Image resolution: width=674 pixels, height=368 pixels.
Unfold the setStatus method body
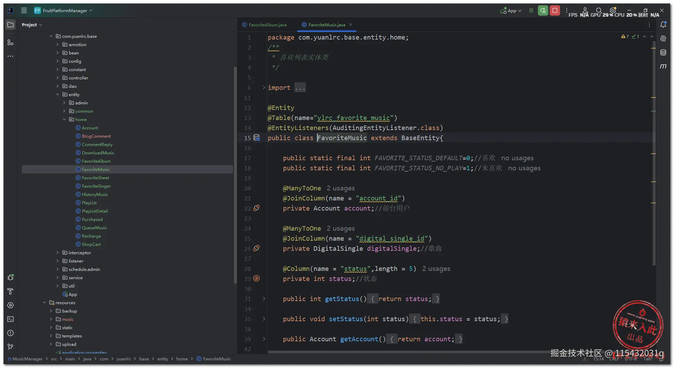[x=264, y=319]
